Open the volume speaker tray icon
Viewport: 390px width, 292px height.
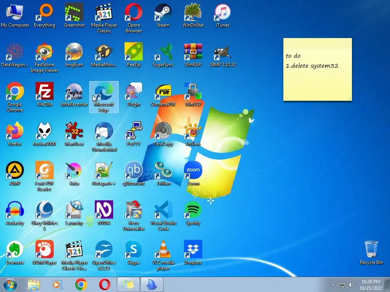pos(352,285)
